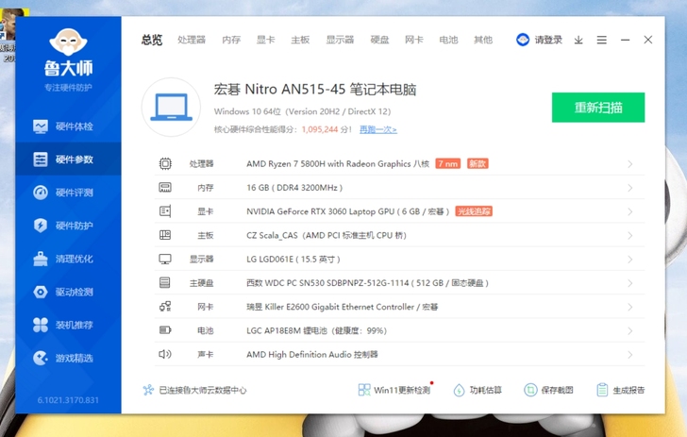Expand the 显示器 row chevron

click(630, 259)
